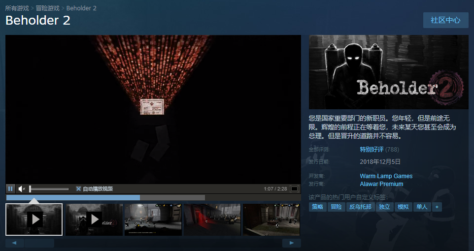The image size is (474, 251).
Task: View the third screenshot thumbnail
Action: pos(153,220)
